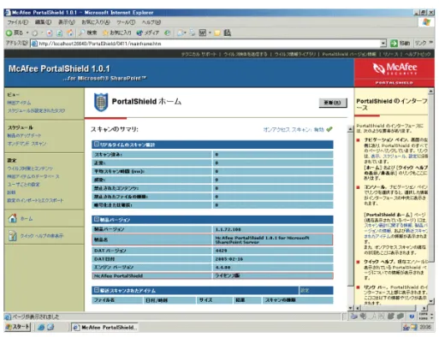
Task: Click the IE Back arrow icon
Action: coord(9,33)
